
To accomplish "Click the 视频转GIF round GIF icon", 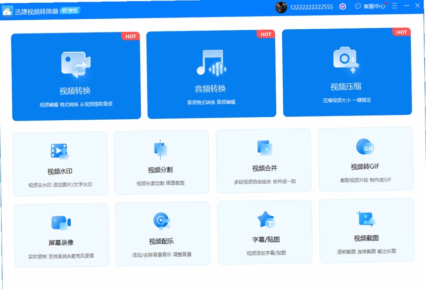I will pyautogui.click(x=365, y=147).
